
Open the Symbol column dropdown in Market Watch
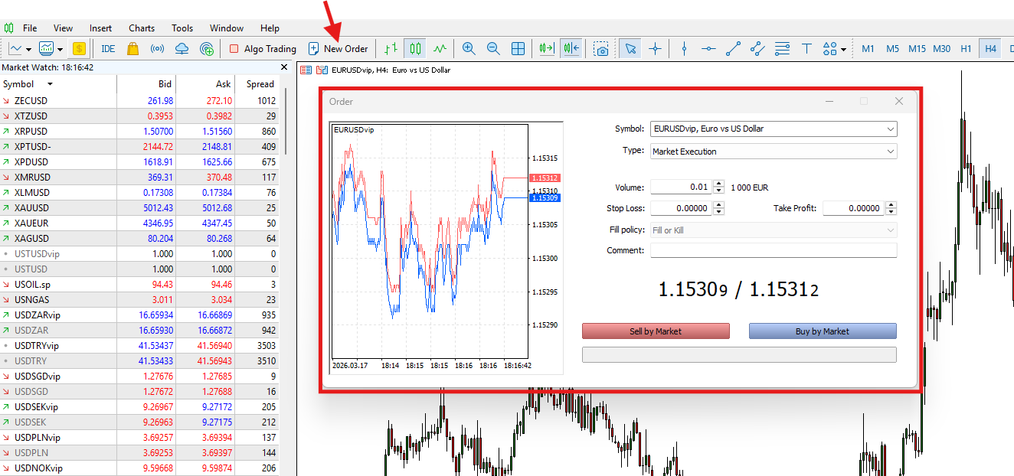[51, 84]
